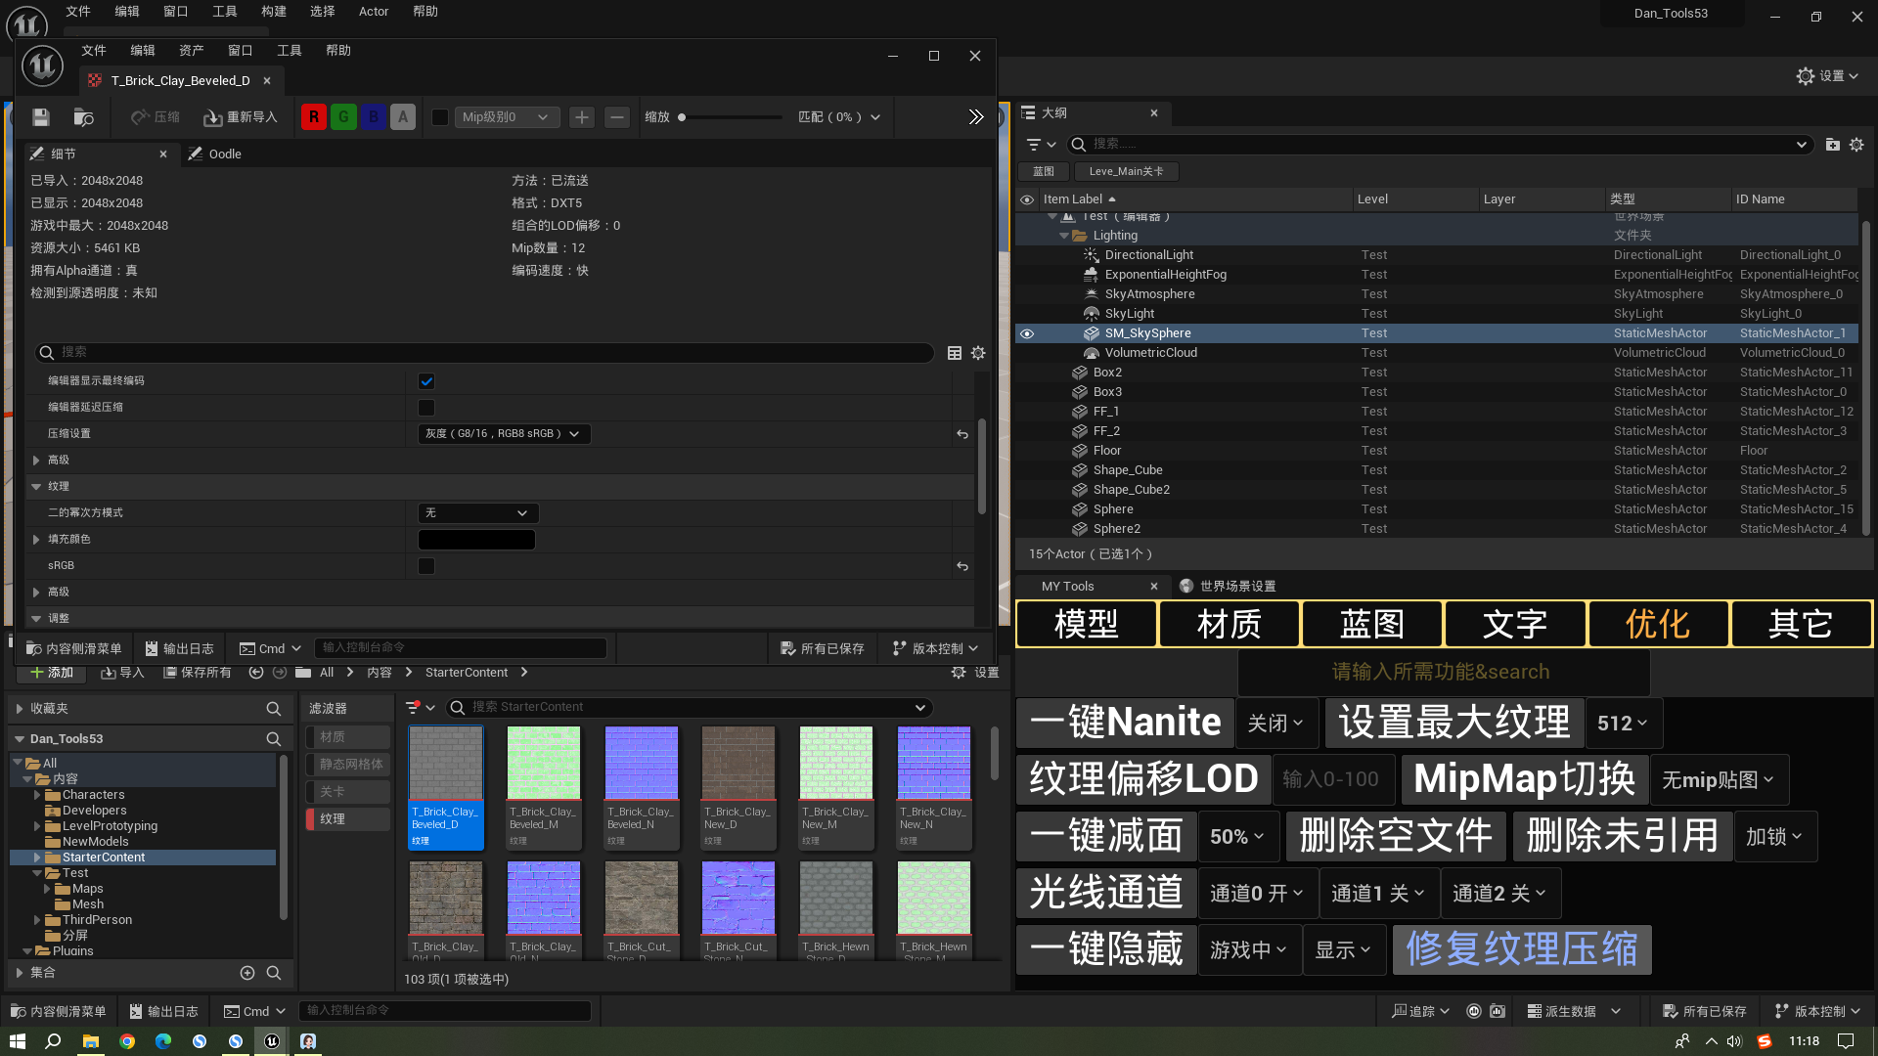The image size is (1878, 1056).
Task: Select DirectionalLight in the outliner
Action: pyautogui.click(x=1149, y=255)
